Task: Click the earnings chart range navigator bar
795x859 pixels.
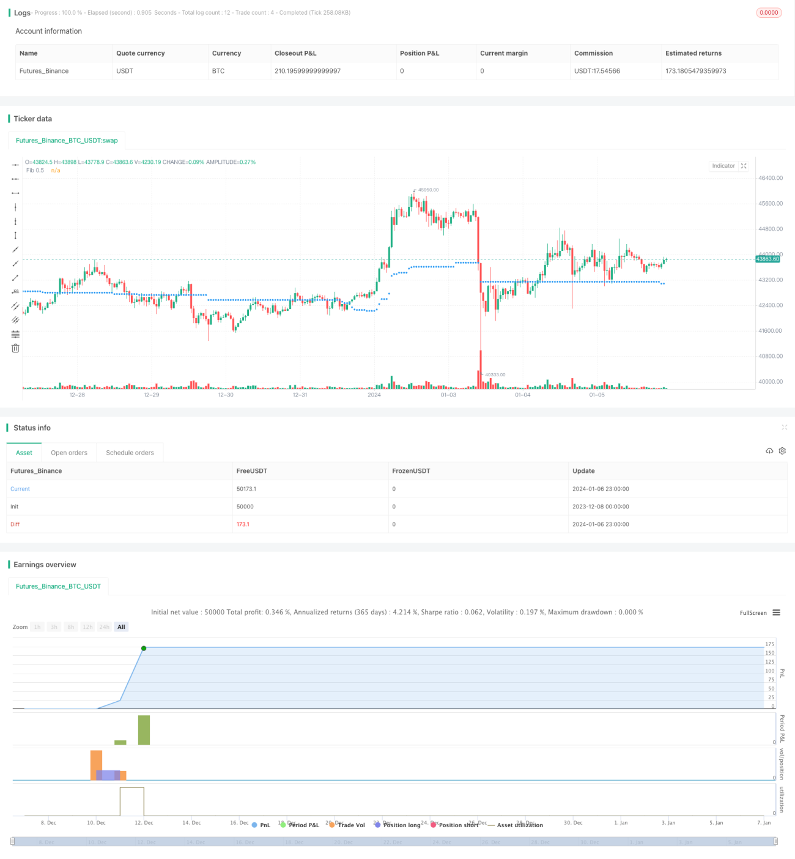Action: pyautogui.click(x=394, y=842)
